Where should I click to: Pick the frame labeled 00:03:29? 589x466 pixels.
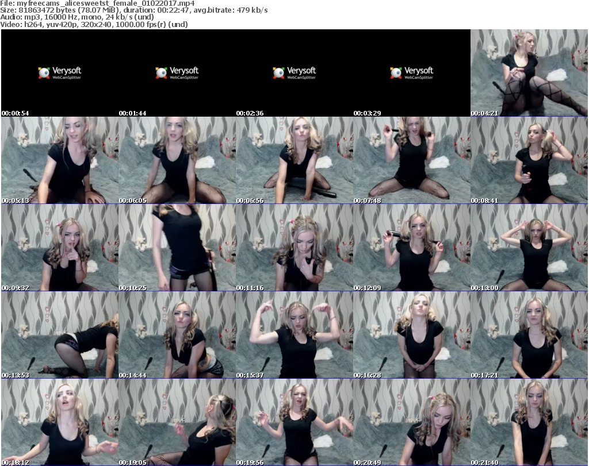(x=411, y=73)
